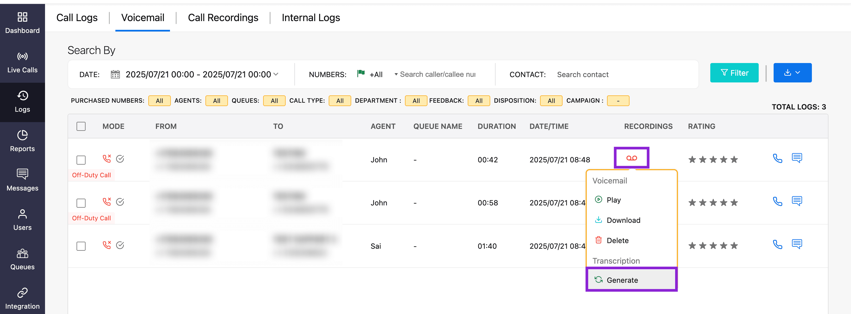Viewport: 851px width, 314px height.
Task: Switch to the Call Recordings tab
Action: pos(223,17)
